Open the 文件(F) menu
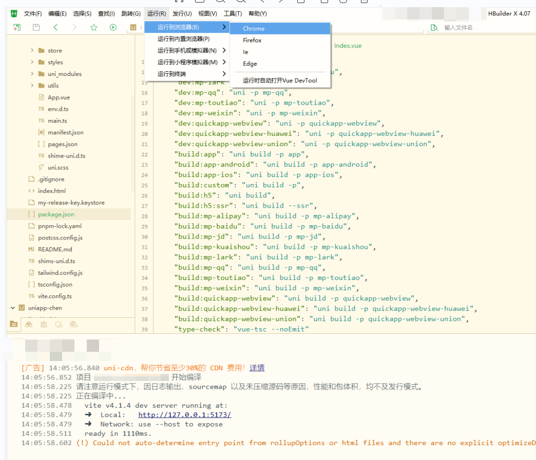536x460 pixels. (33, 14)
